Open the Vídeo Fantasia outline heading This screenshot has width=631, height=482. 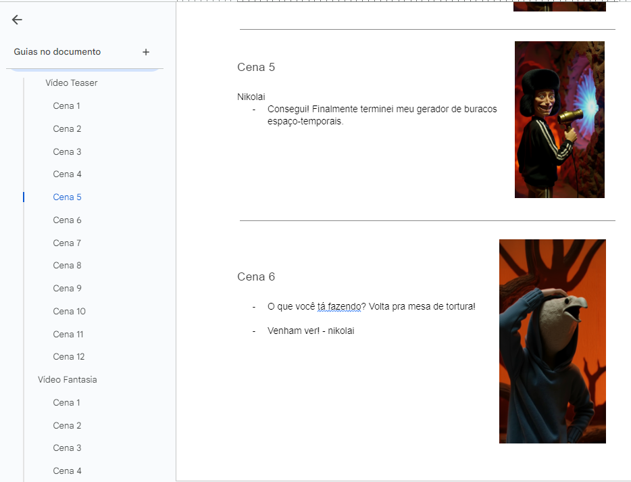pos(68,380)
